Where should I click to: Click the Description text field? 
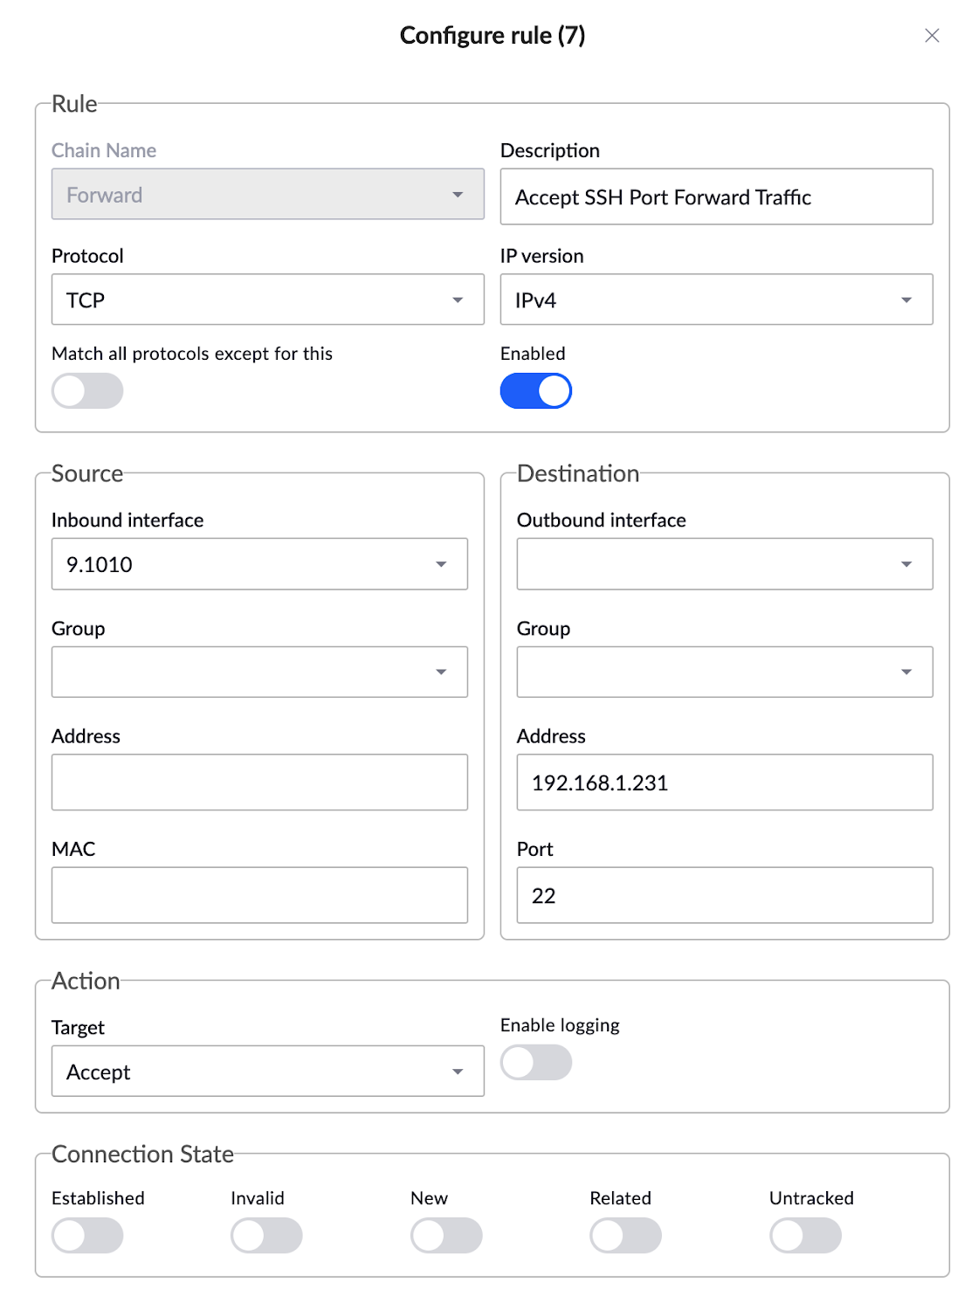point(715,197)
